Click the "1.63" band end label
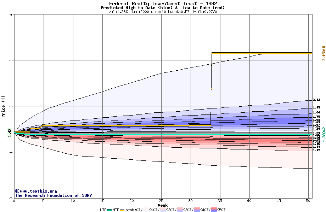The width and height of the screenshot is (326, 212). tap(316, 122)
